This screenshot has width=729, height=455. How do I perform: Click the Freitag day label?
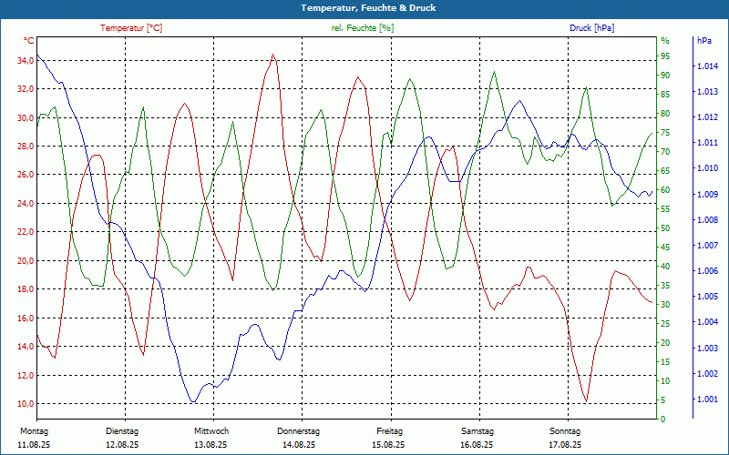tap(389, 431)
